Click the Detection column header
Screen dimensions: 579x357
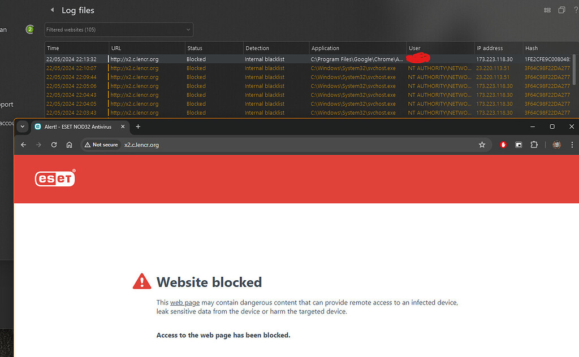click(x=276, y=49)
